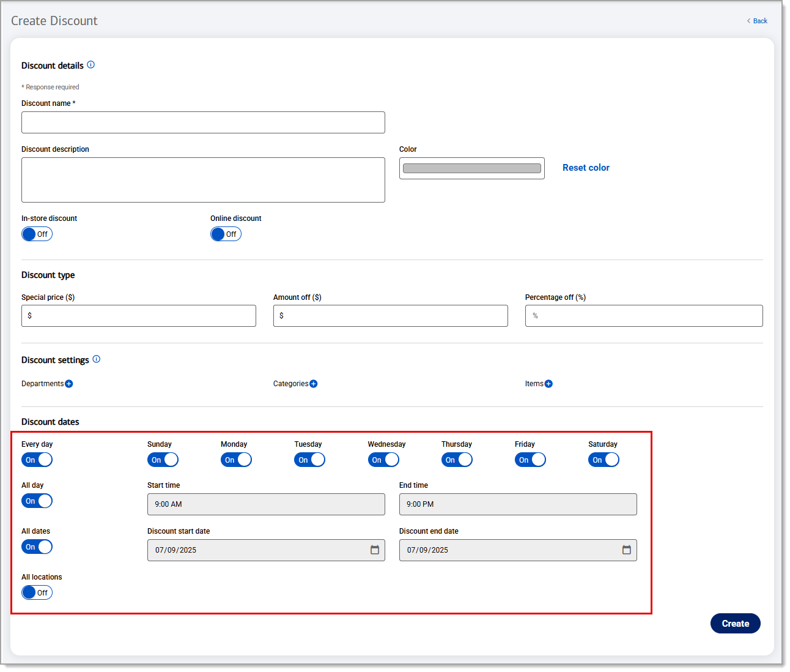Screen dimensions: 790x672
Task: Click the Discount dates heading
Action: pos(50,422)
